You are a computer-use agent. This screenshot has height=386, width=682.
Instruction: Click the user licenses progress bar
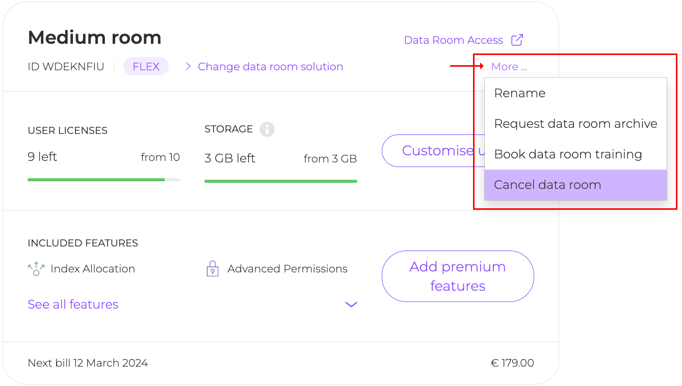point(103,180)
